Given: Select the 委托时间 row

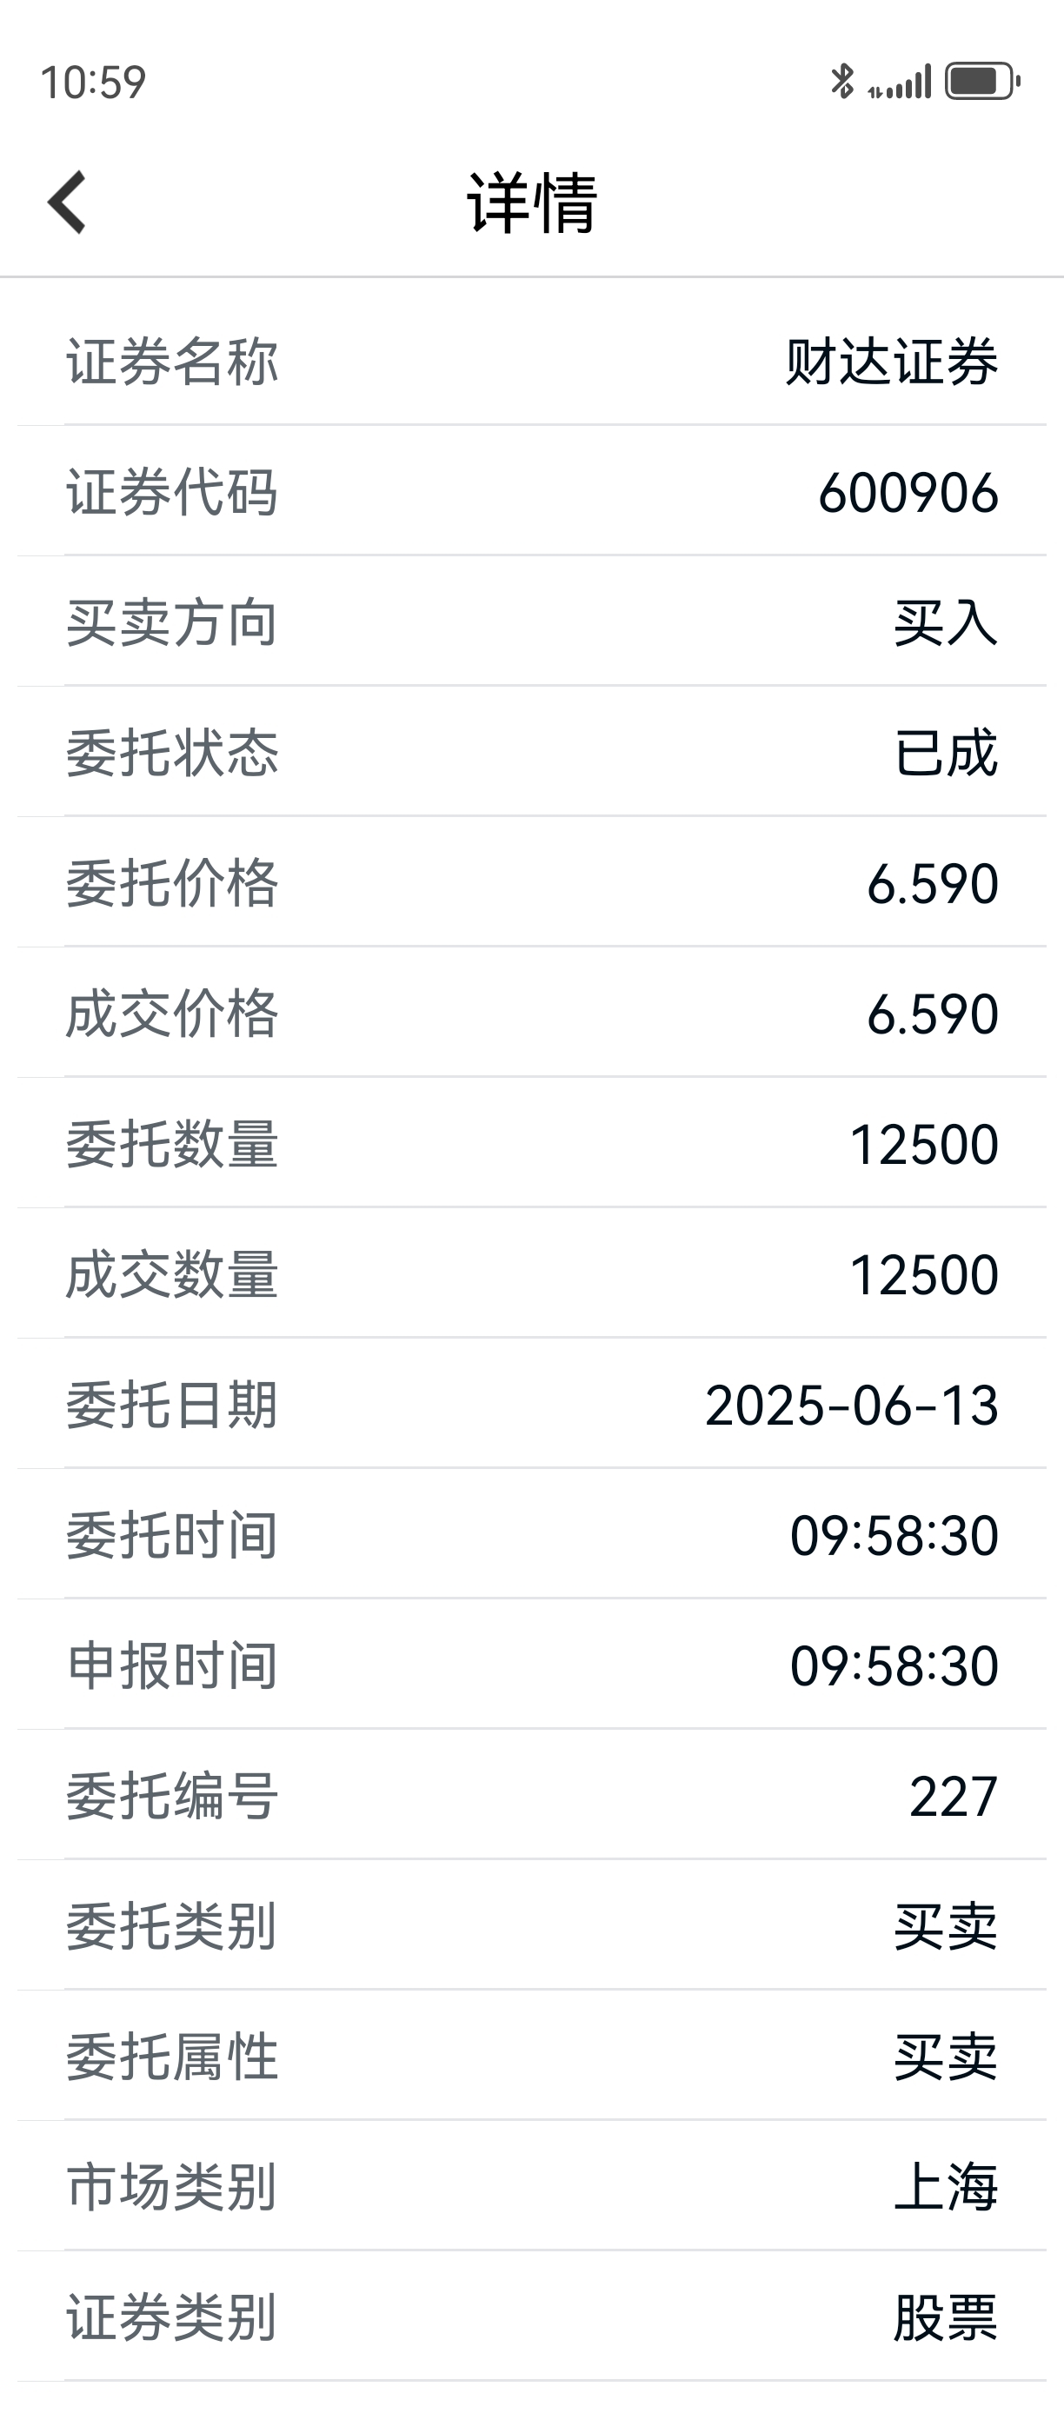Looking at the screenshot, I should pos(532,1533).
